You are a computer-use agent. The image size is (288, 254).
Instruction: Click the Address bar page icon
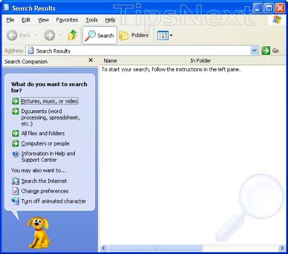(x=31, y=51)
